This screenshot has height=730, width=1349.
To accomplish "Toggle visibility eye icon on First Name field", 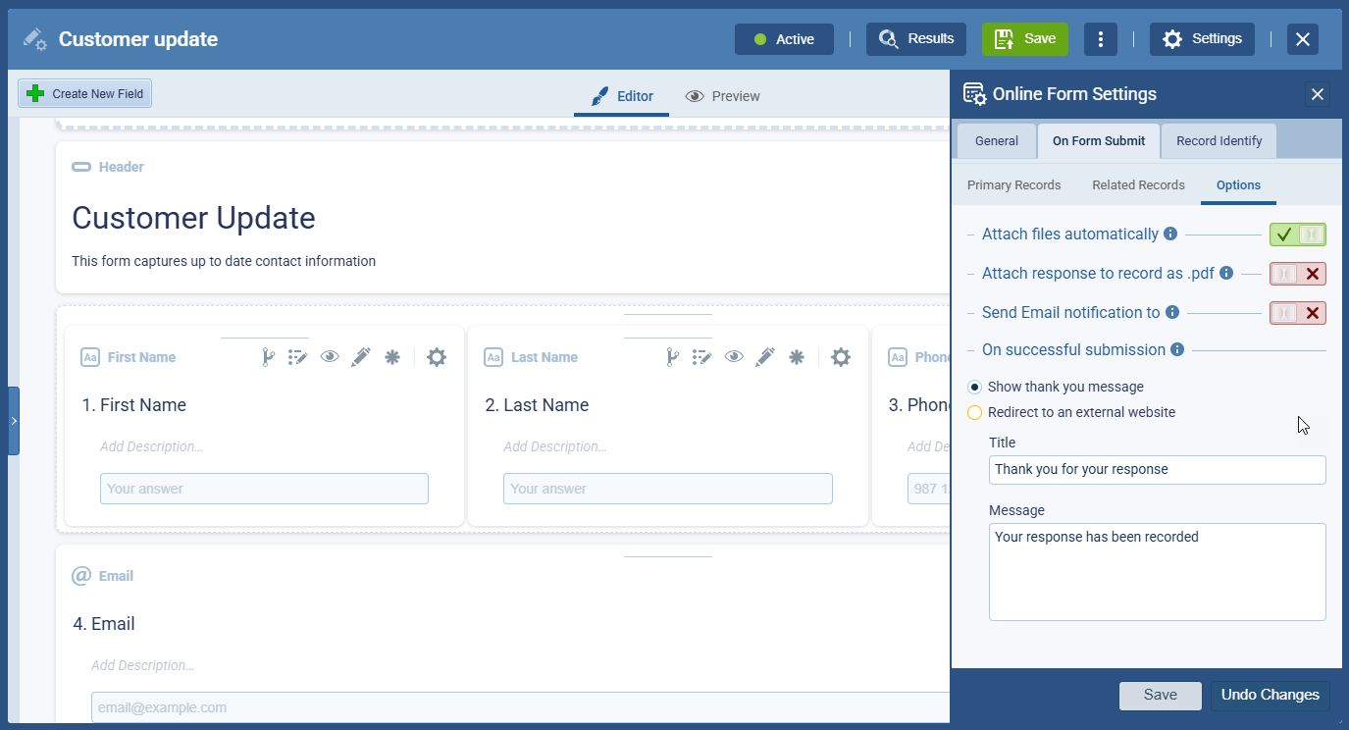I will click(x=330, y=358).
